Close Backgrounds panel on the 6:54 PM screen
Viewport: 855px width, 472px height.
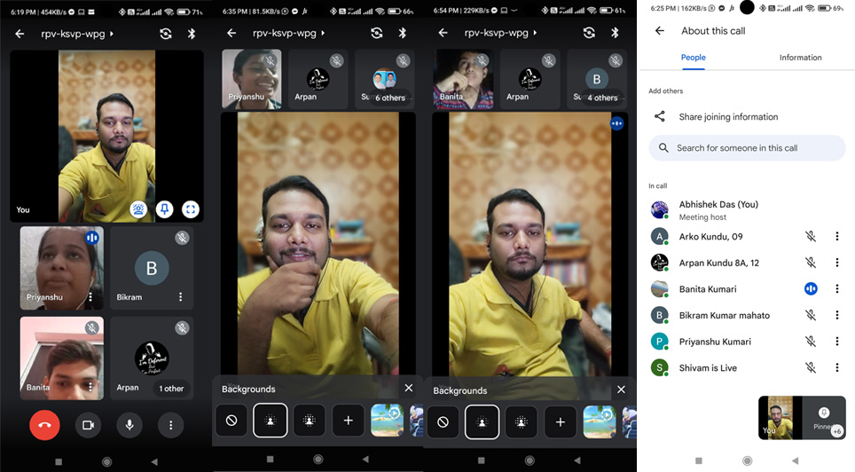tap(621, 389)
